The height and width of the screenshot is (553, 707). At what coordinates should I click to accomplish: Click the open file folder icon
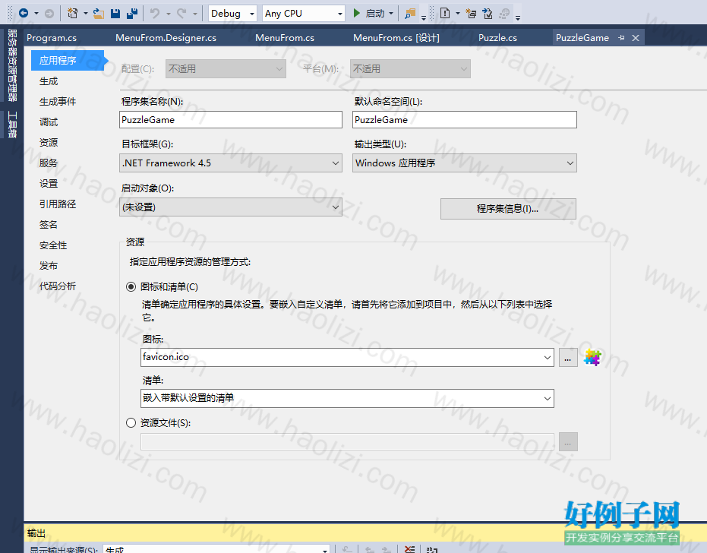pyautogui.click(x=98, y=14)
